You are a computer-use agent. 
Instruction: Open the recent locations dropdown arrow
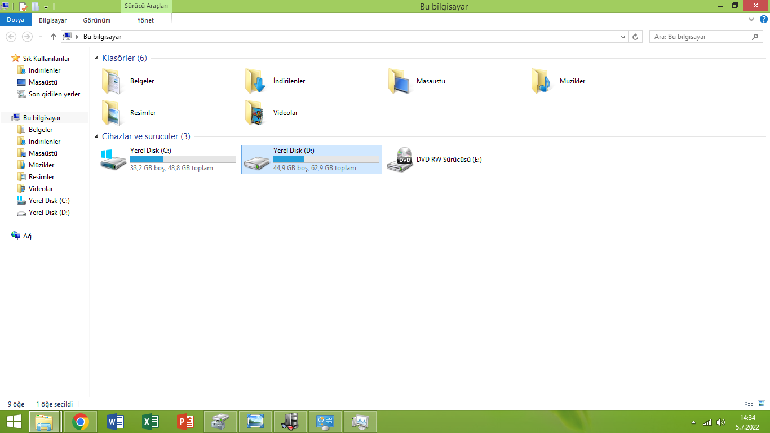(41, 37)
